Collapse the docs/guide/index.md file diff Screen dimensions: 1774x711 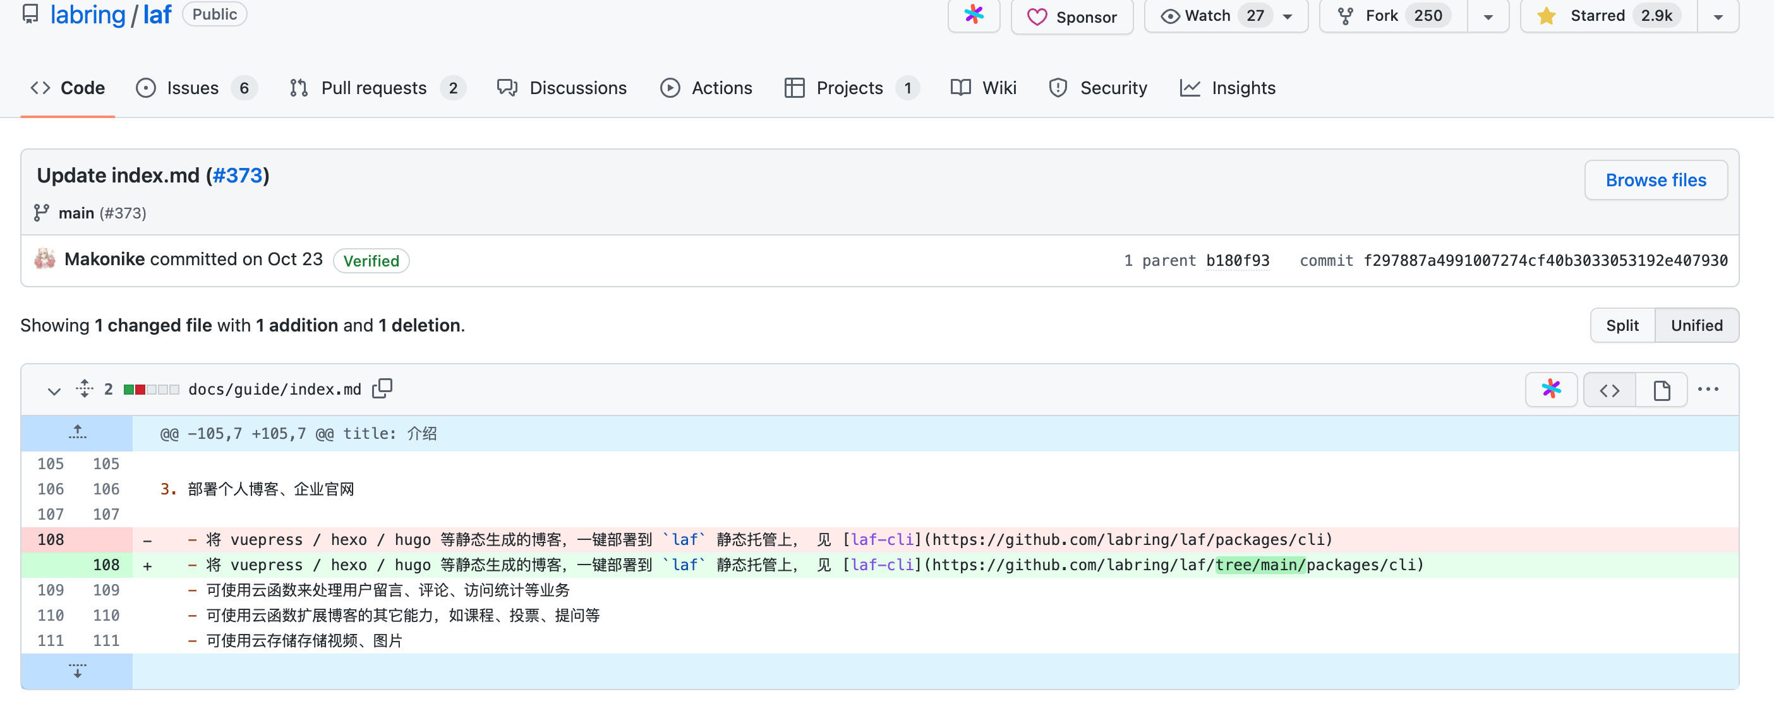54,390
